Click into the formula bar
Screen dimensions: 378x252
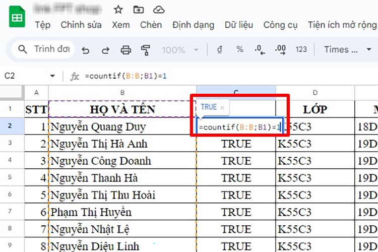(x=229, y=76)
